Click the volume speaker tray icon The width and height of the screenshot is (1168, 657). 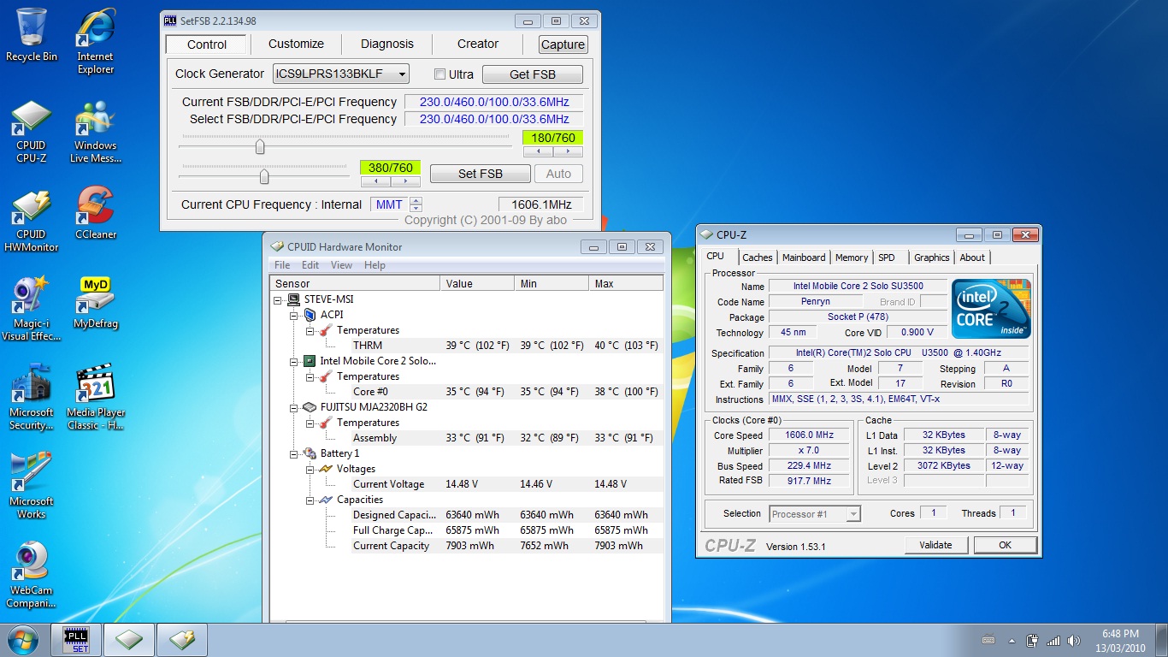(1074, 640)
